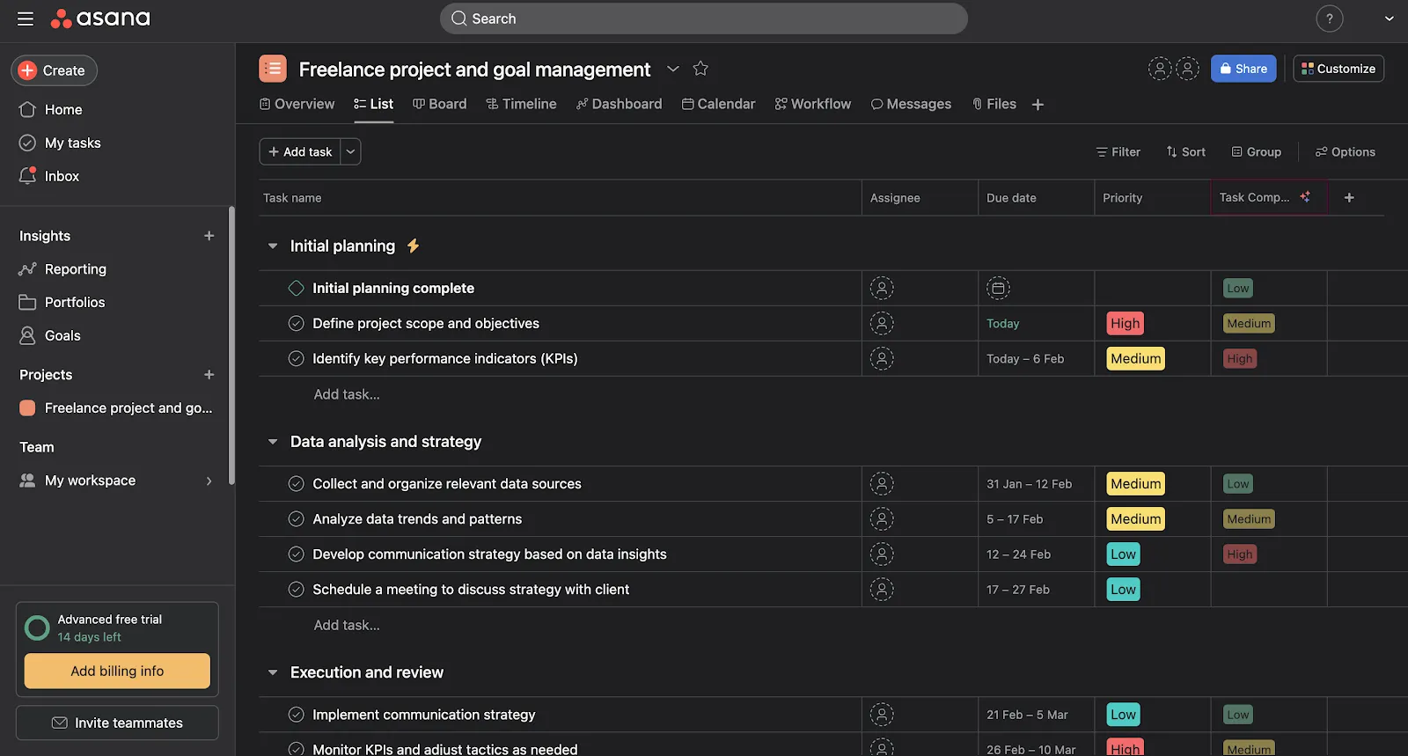Click Add task row under Initial planning
1408x756 pixels.
[347, 394]
